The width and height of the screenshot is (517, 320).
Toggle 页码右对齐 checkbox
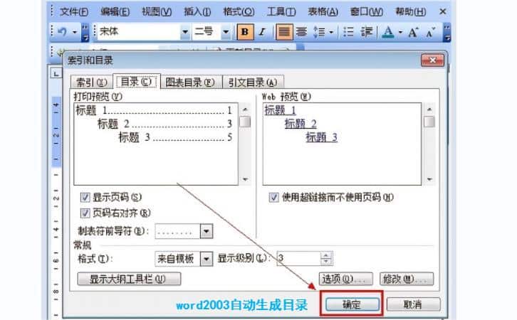[x=85, y=213]
